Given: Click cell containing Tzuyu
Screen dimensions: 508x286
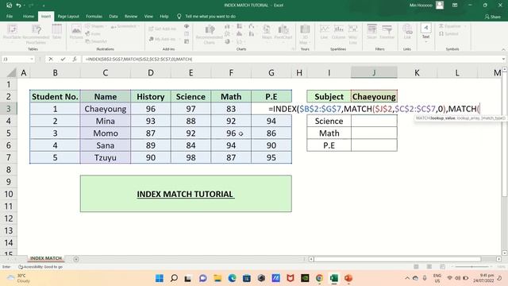Looking at the screenshot, I should (x=106, y=157).
